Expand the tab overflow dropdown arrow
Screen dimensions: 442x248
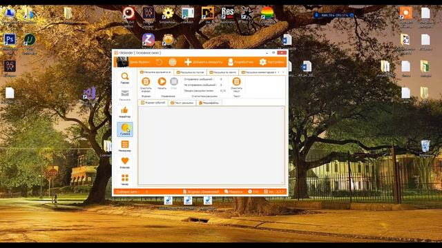(283, 72)
